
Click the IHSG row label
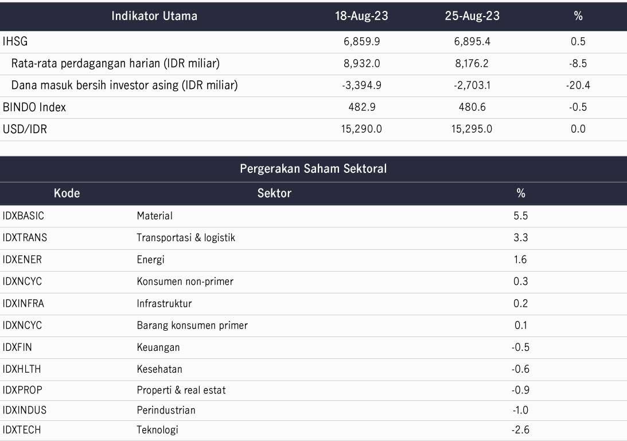point(15,41)
